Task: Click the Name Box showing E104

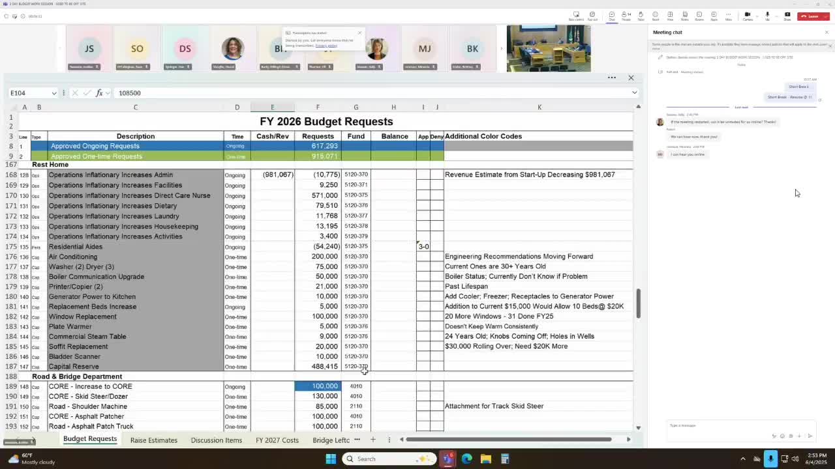Action: click(x=29, y=93)
